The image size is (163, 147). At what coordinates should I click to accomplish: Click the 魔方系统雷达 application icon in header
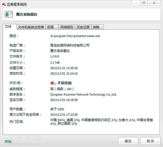[x=9, y=14]
